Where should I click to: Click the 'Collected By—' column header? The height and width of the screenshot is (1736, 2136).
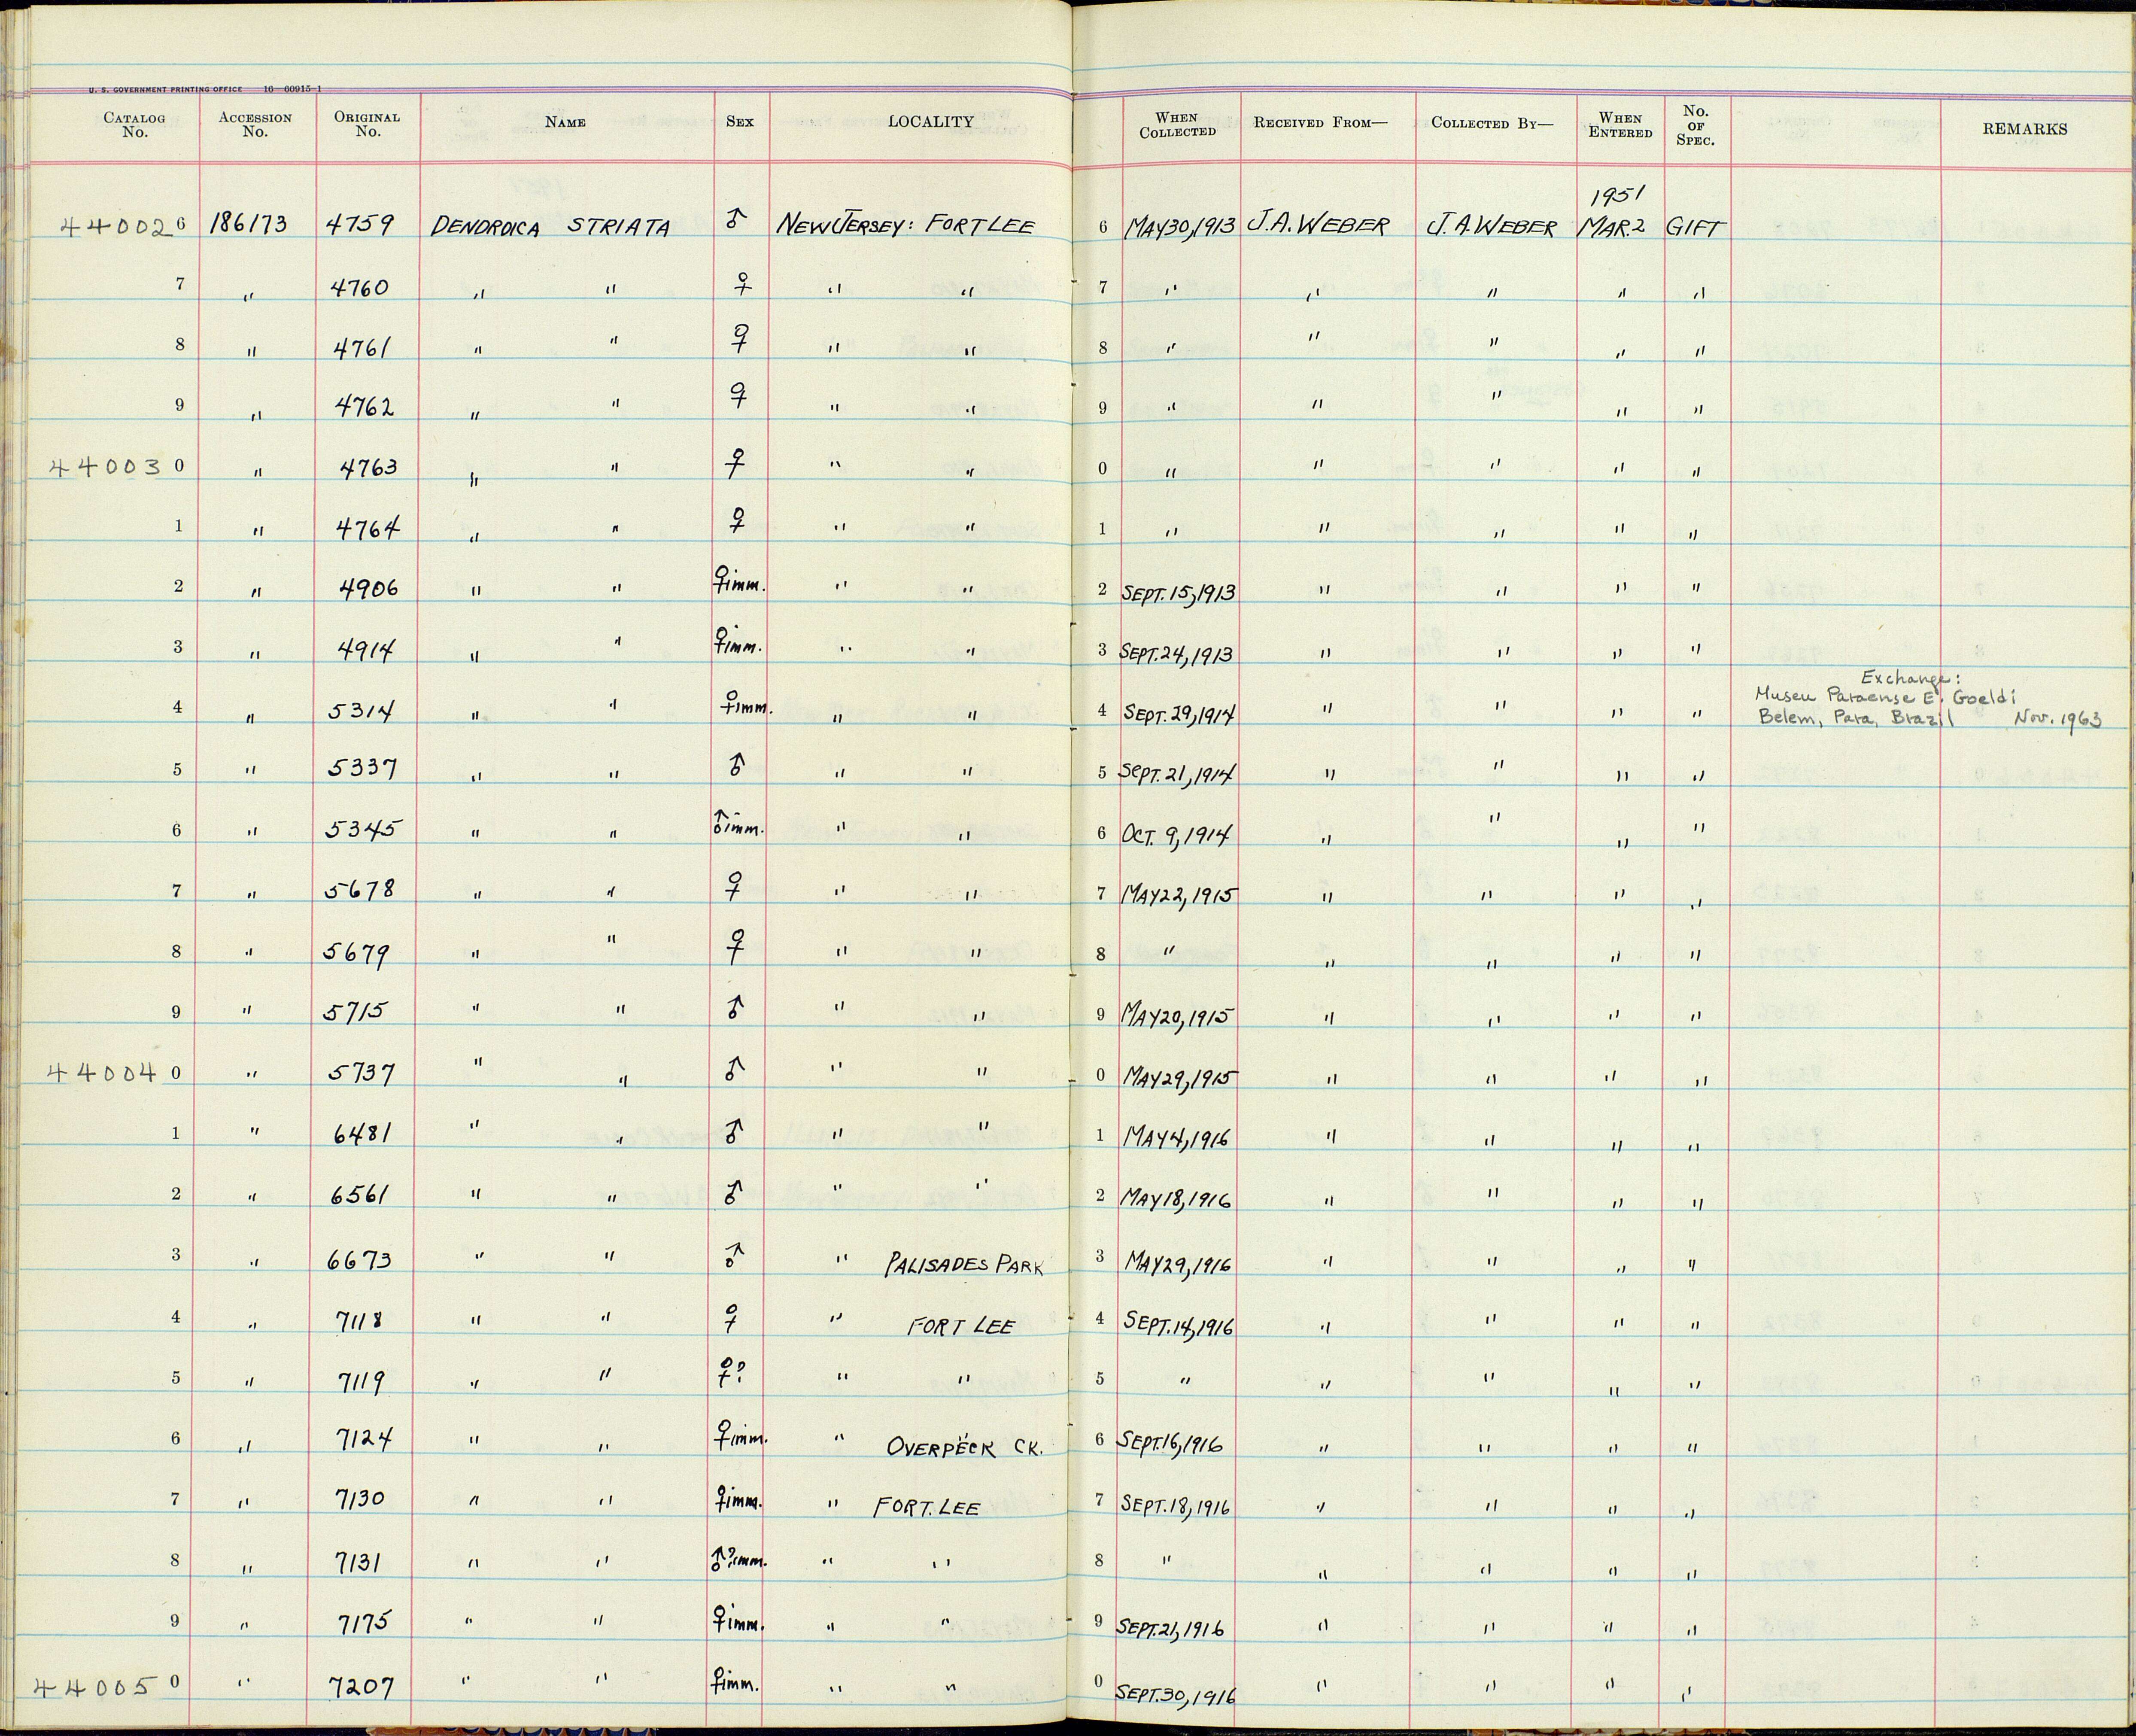pos(1492,123)
